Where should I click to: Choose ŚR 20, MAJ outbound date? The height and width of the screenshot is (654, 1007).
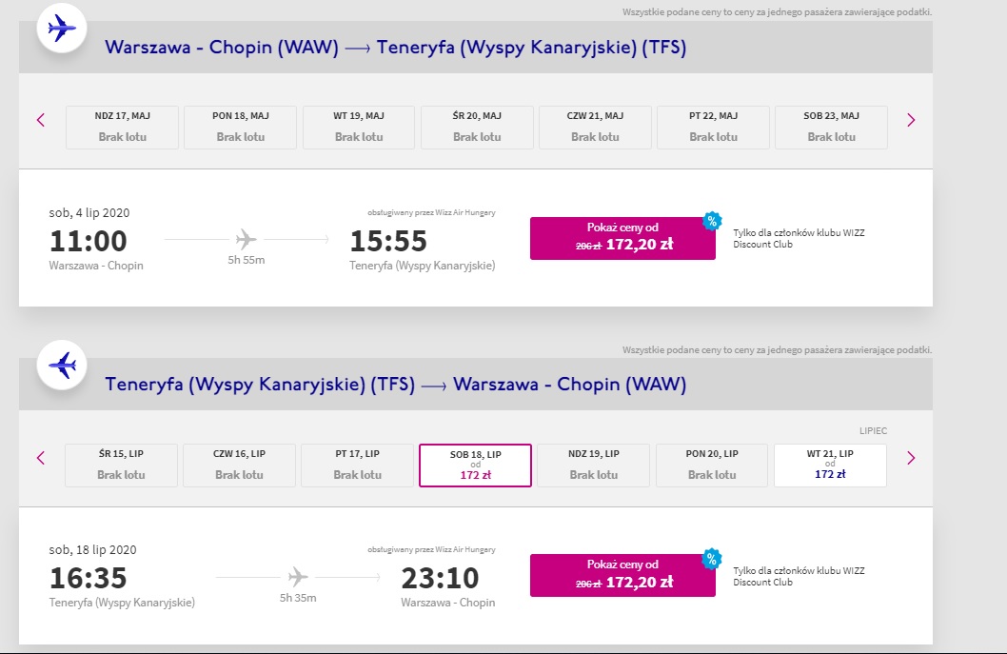coord(477,128)
